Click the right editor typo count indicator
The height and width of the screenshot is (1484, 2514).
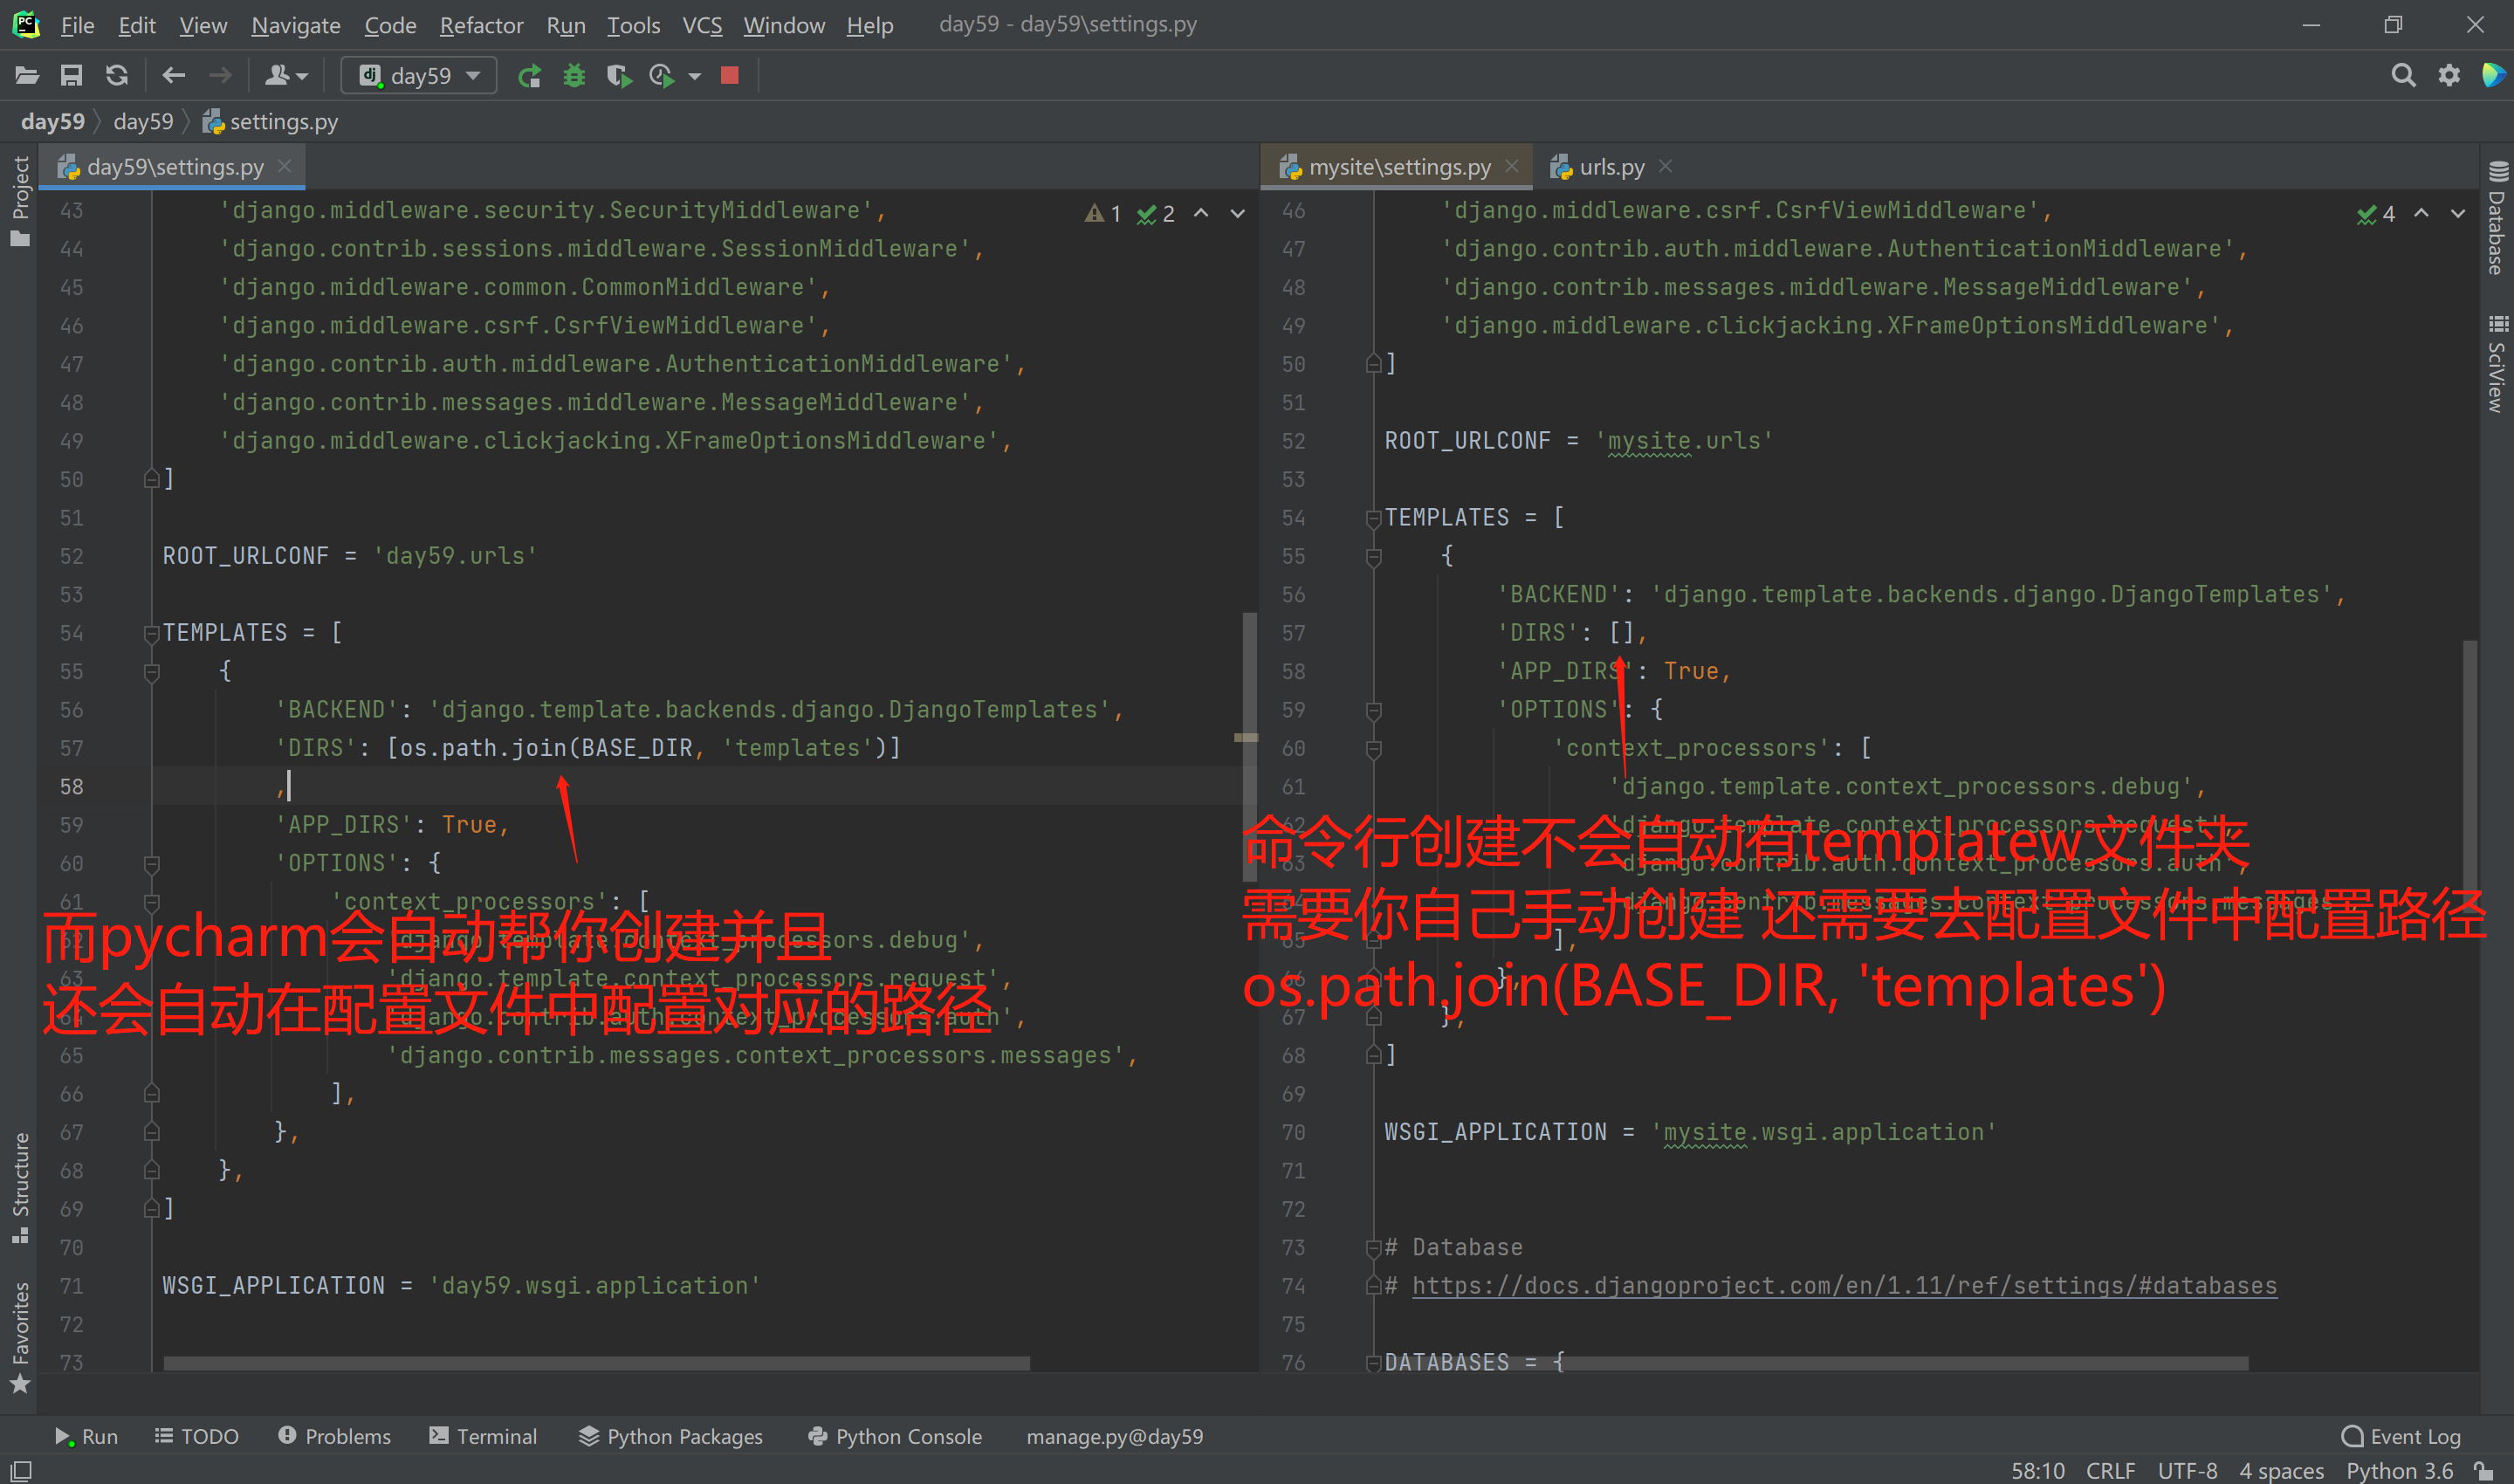click(2376, 213)
